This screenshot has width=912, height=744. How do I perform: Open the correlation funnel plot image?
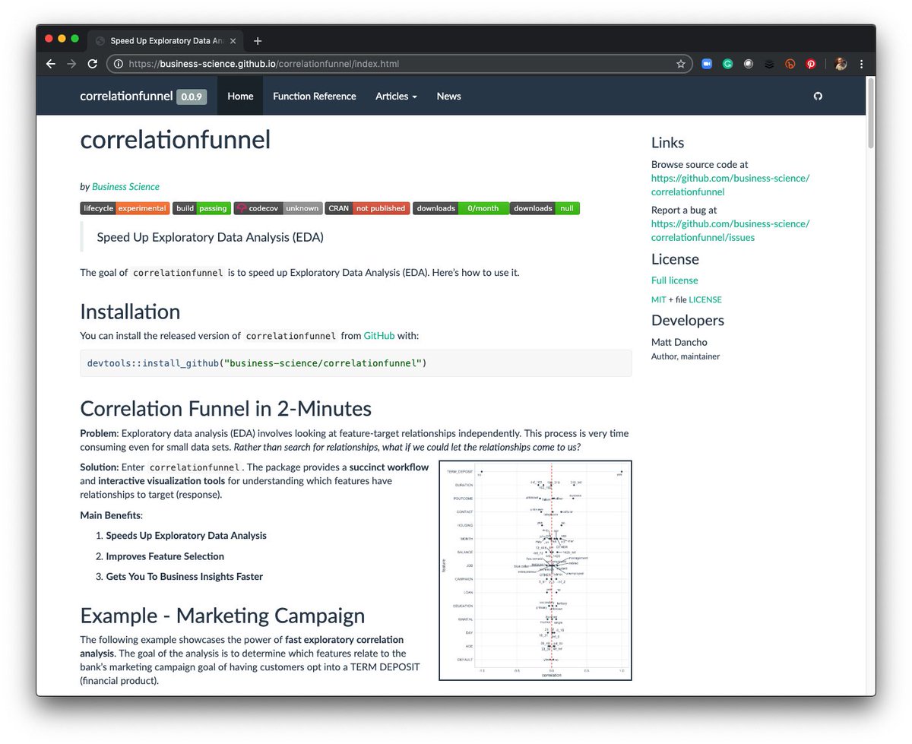(x=536, y=570)
